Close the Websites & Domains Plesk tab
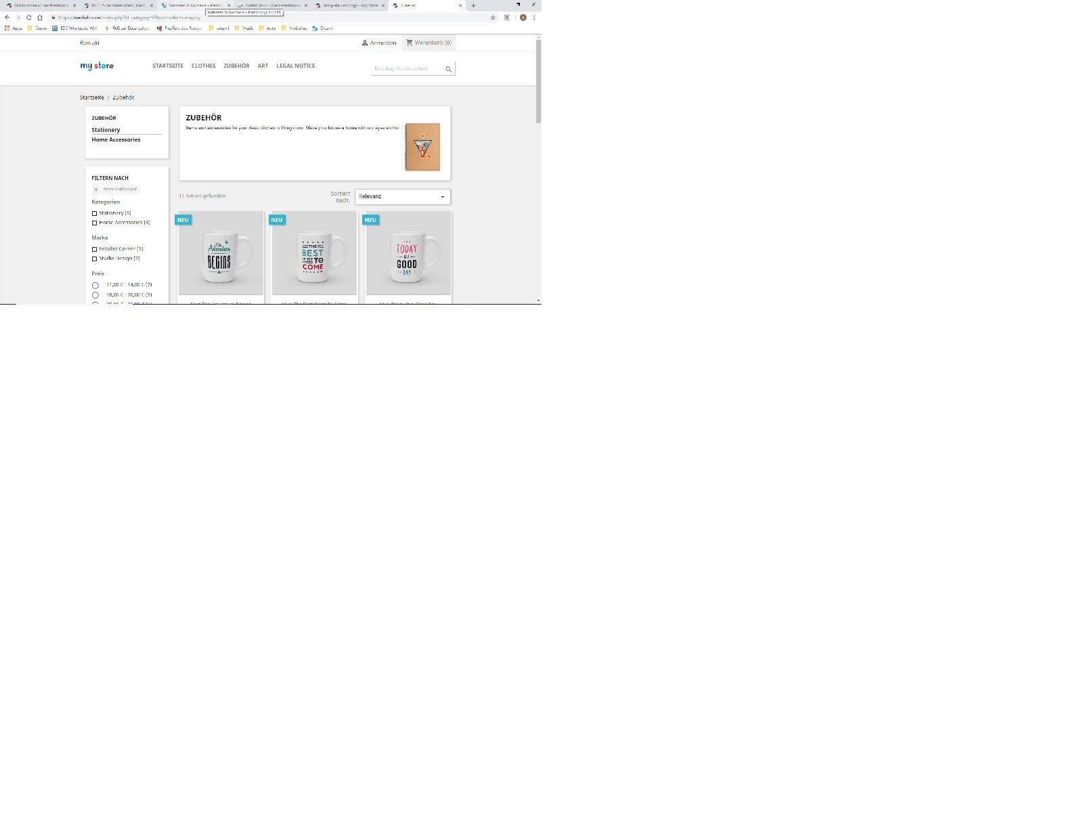 [229, 5]
